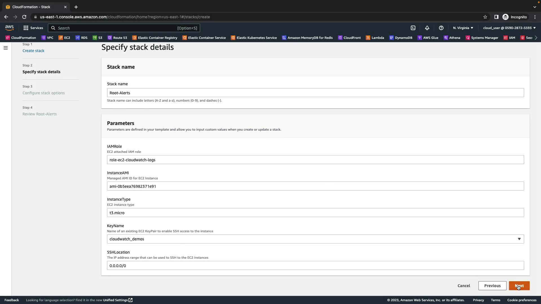Click the Previous button

pos(492,286)
